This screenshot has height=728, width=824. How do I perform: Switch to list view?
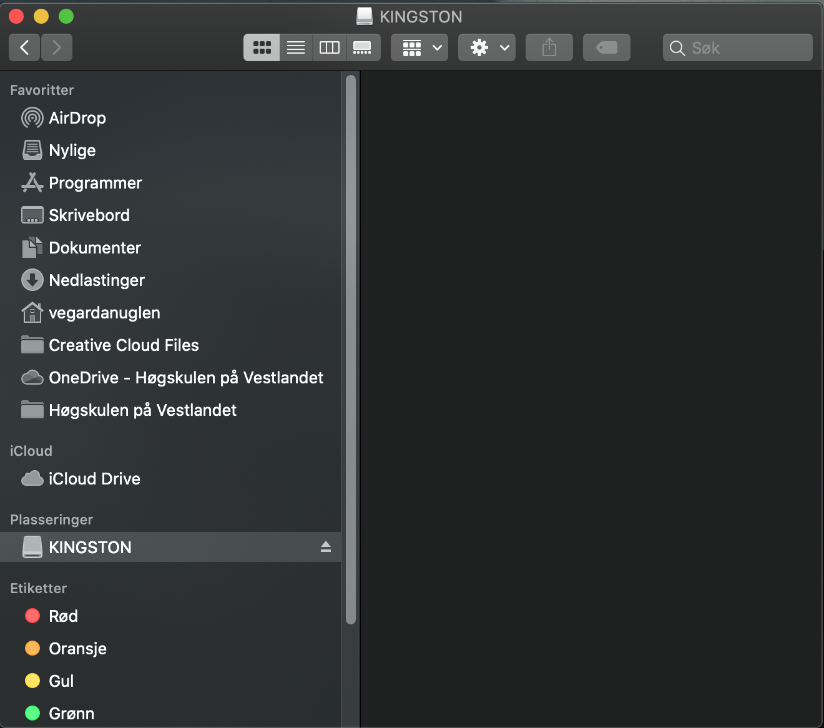[x=296, y=47]
